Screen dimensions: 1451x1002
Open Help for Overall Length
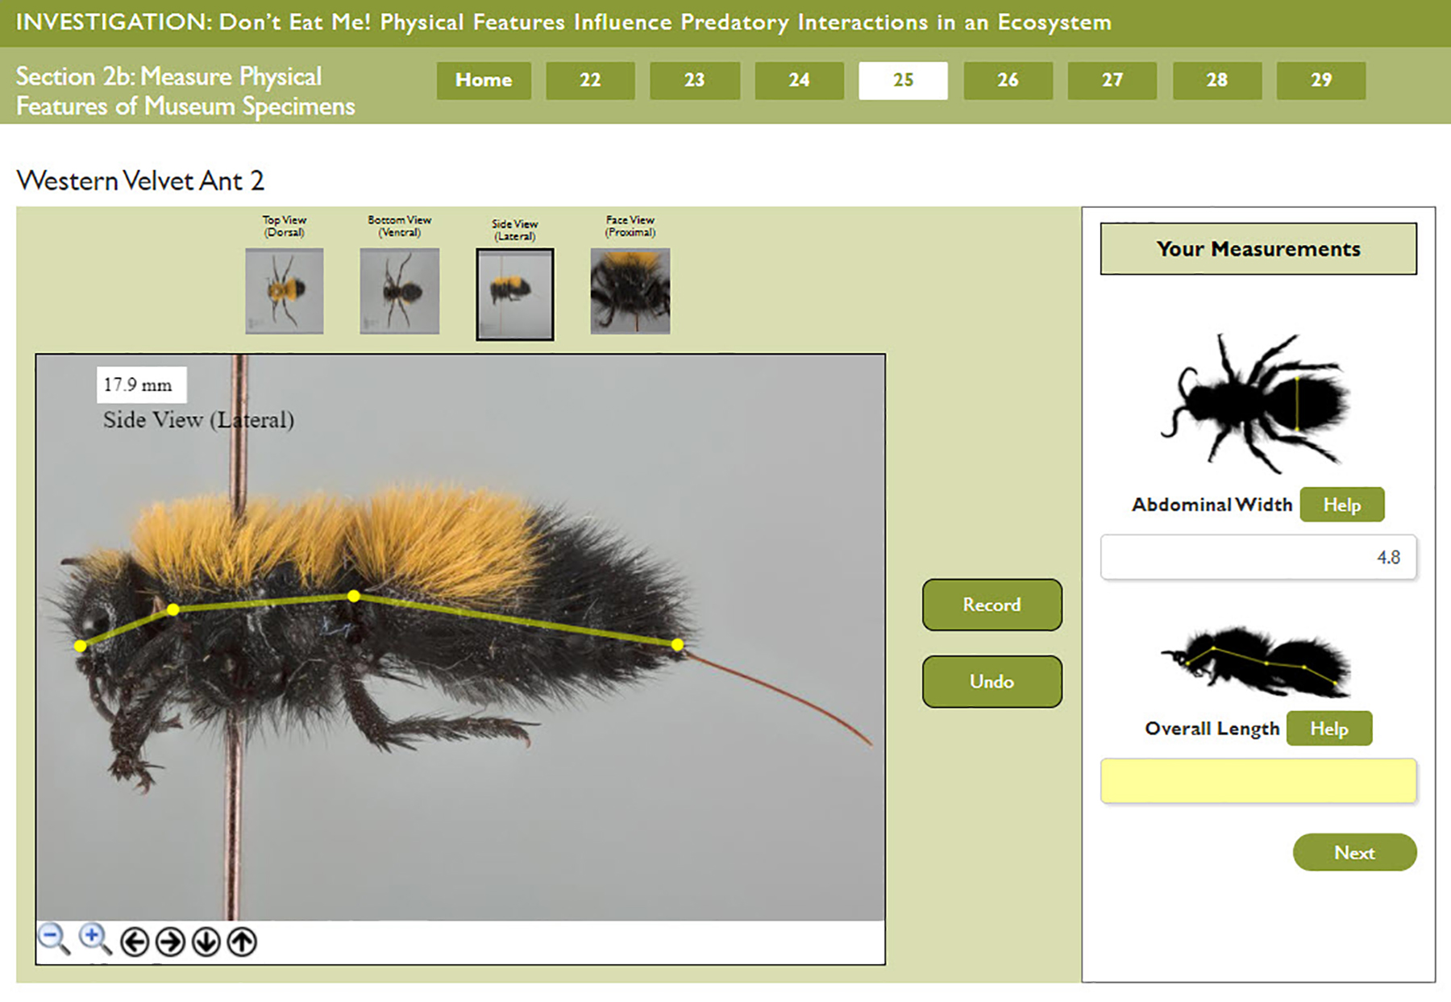click(1329, 729)
